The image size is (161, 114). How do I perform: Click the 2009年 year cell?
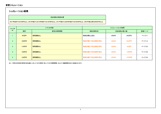click(113, 35)
